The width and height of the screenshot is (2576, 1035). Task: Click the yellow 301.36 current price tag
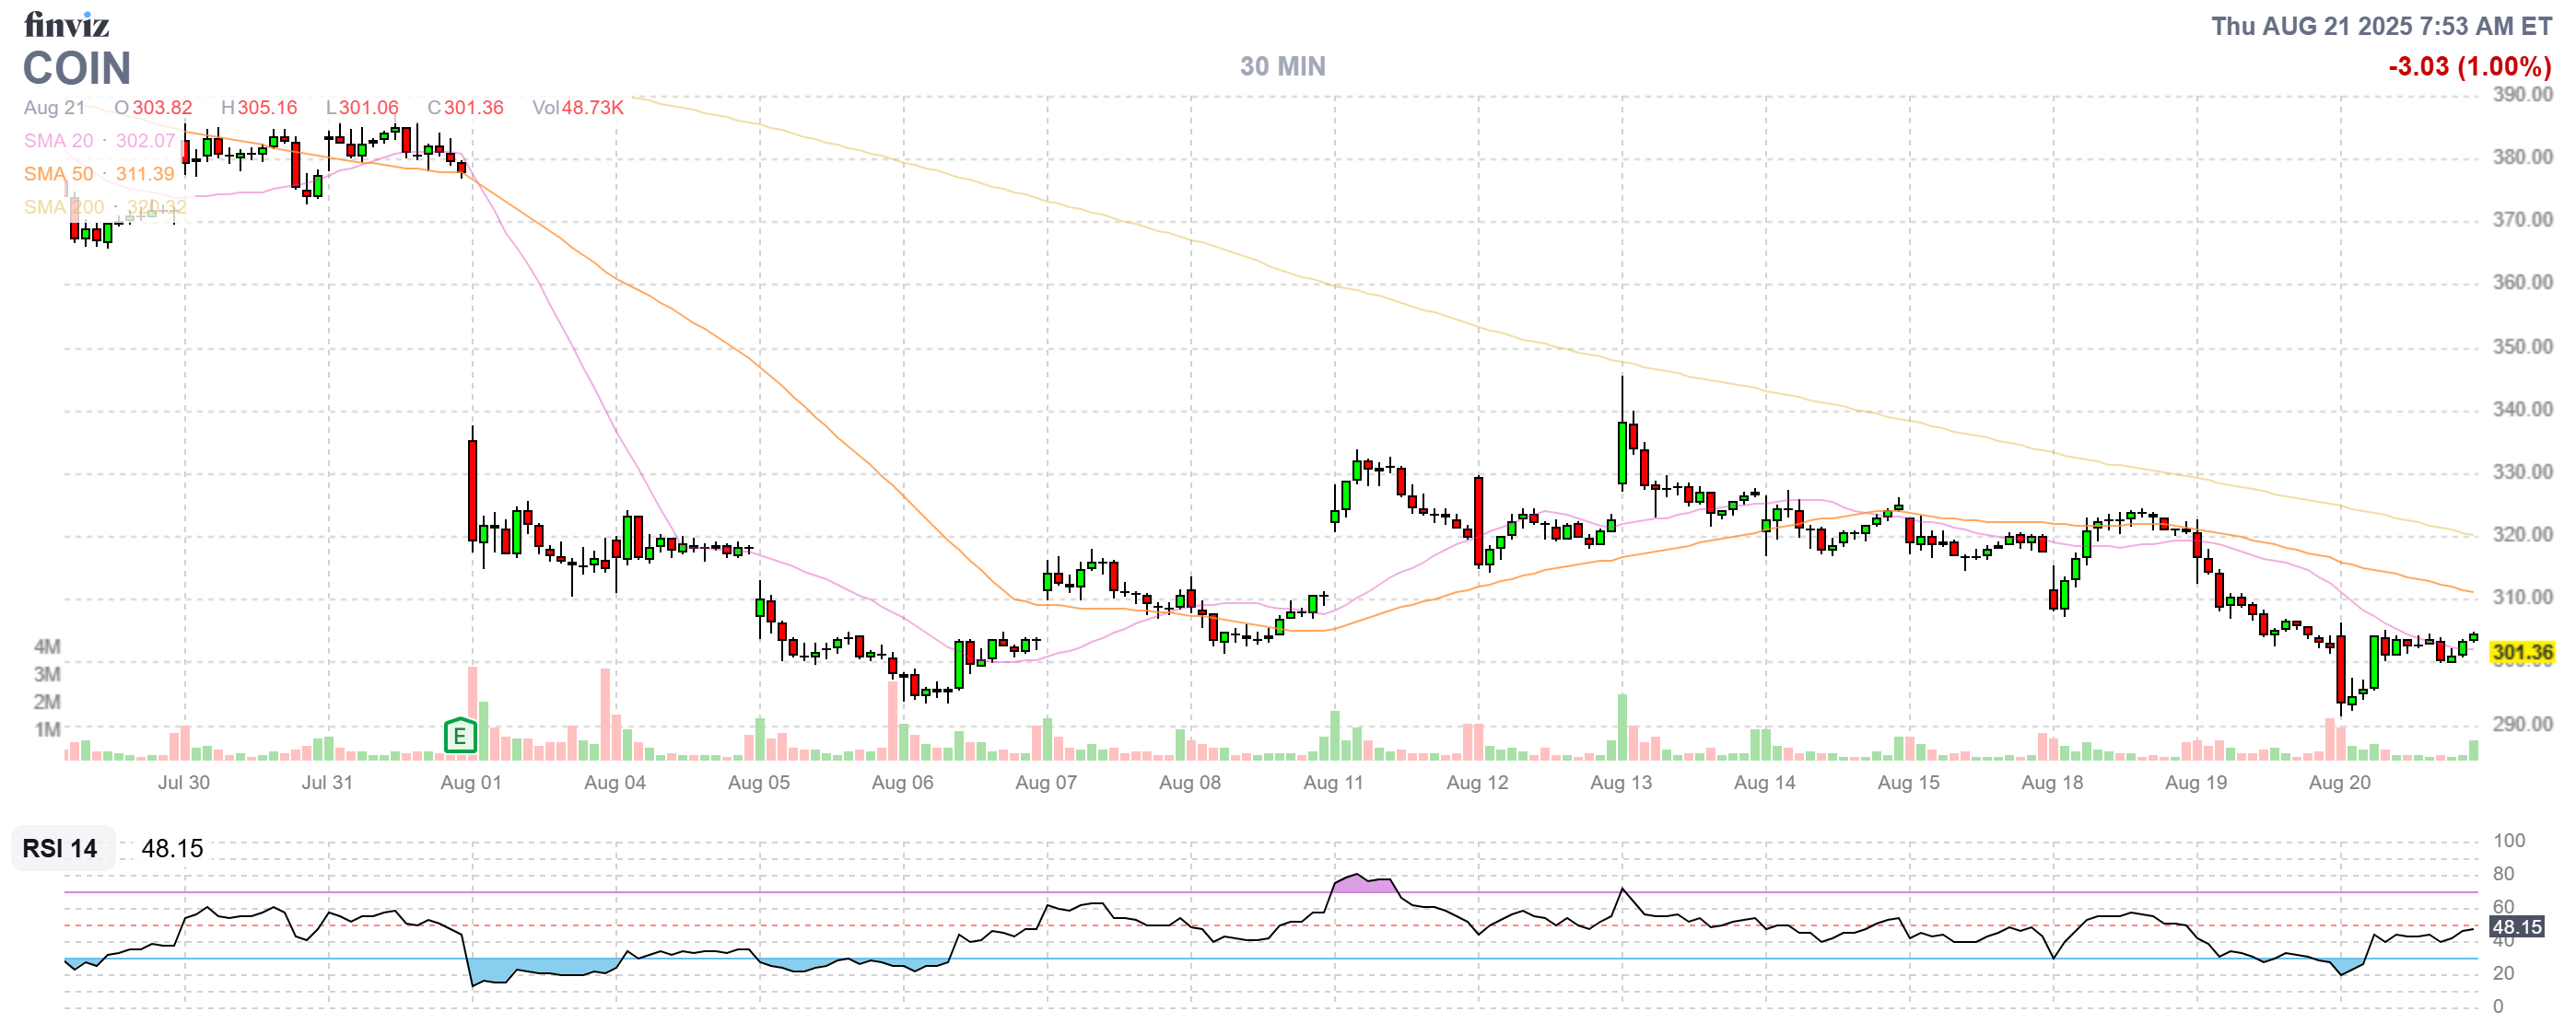click(2521, 654)
